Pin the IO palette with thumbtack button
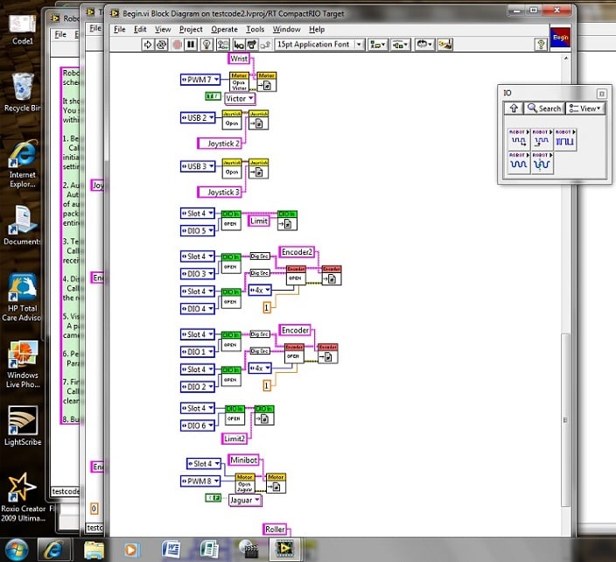 [x=601, y=94]
